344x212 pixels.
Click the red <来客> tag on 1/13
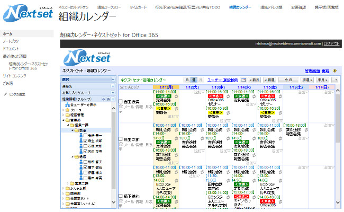(215, 96)
